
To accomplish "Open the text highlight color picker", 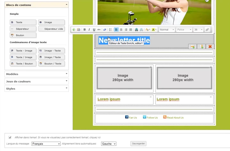I will pos(154,30).
